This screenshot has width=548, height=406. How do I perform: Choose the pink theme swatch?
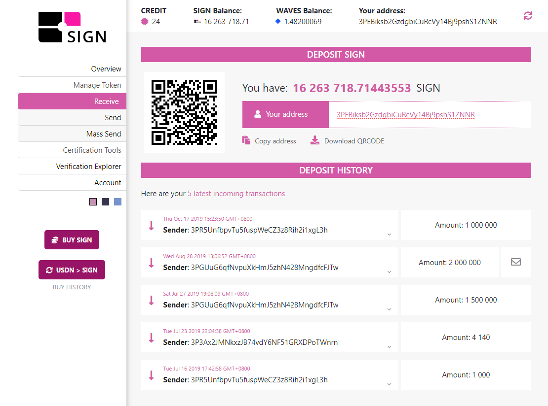93,202
